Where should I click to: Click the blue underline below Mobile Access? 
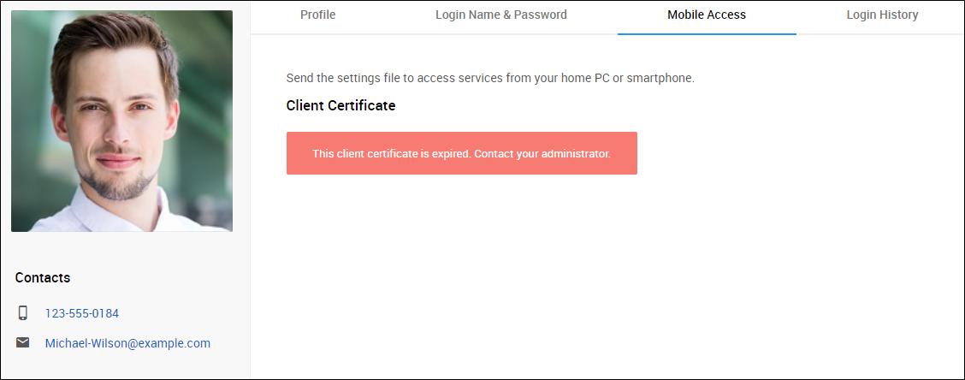click(706, 33)
